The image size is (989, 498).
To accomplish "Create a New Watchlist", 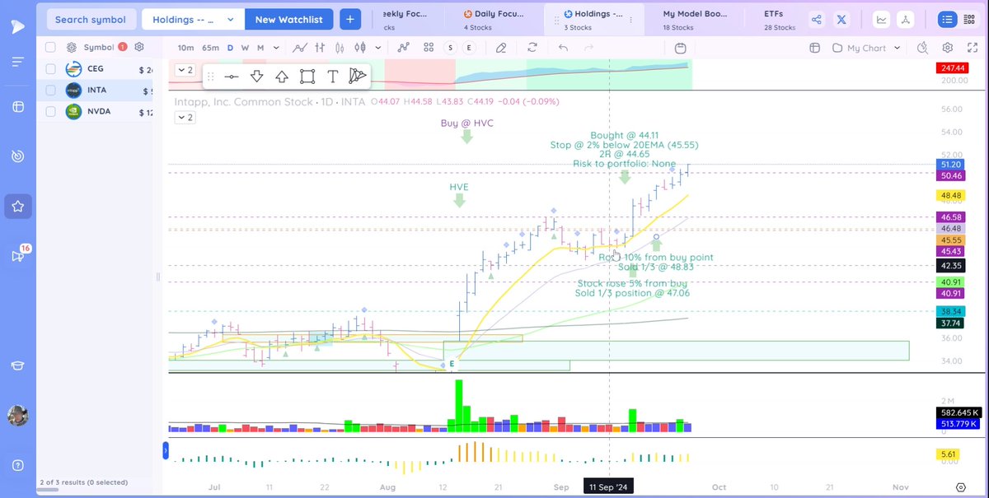I will pos(288,18).
